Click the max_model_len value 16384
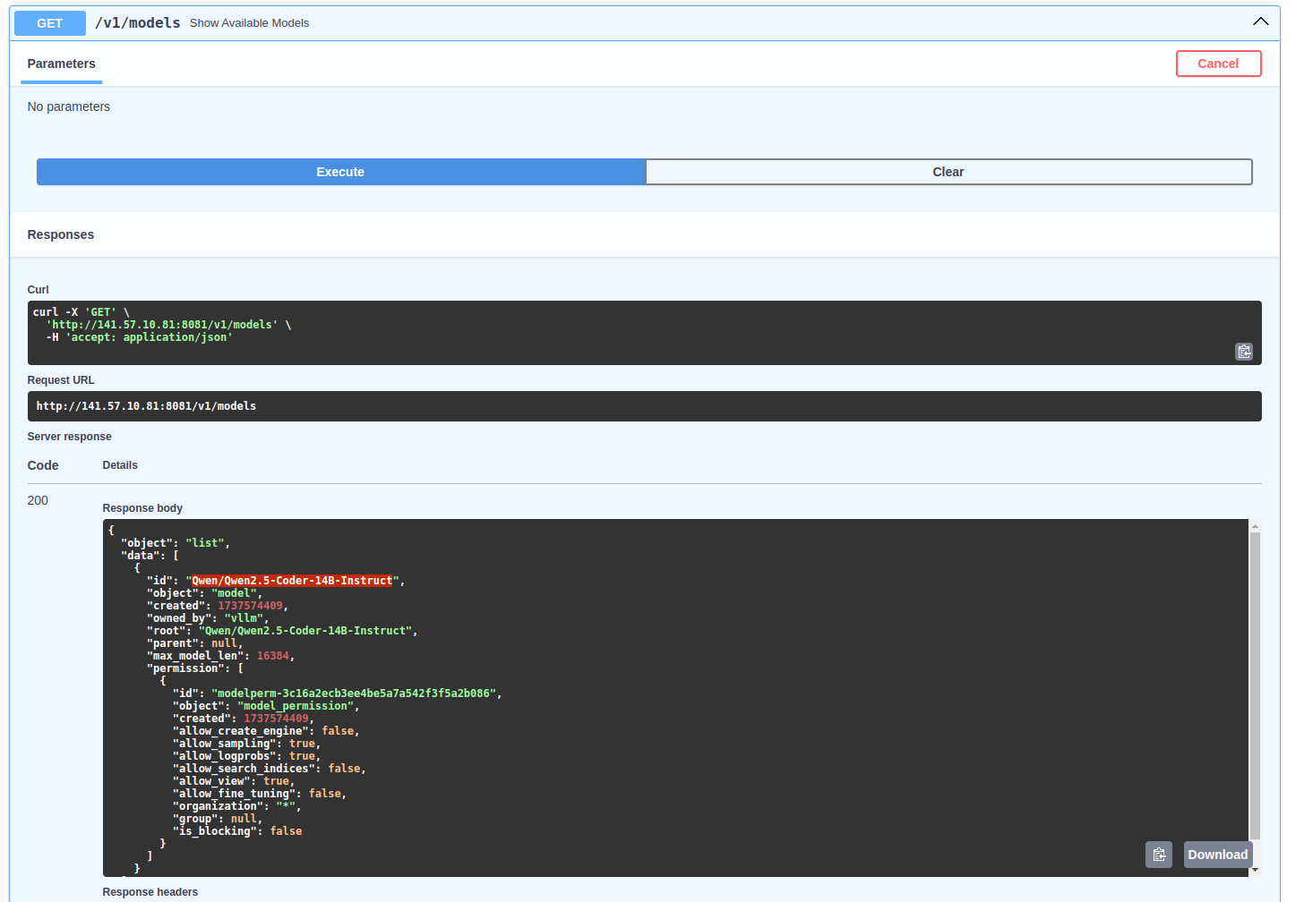Image resolution: width=1304 pixels, height=902 pixels. coord(273,656)
